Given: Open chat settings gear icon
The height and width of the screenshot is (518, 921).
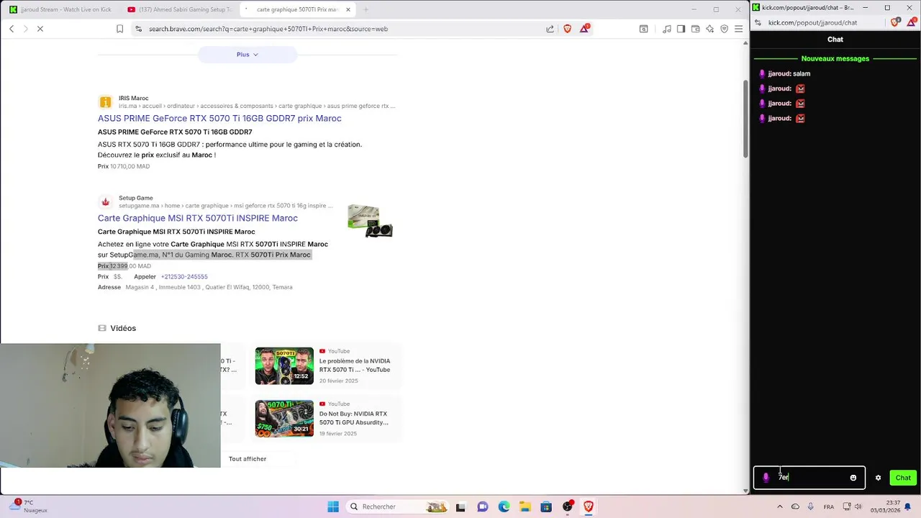Looking at the screenshot, I should tap(878, 478).
